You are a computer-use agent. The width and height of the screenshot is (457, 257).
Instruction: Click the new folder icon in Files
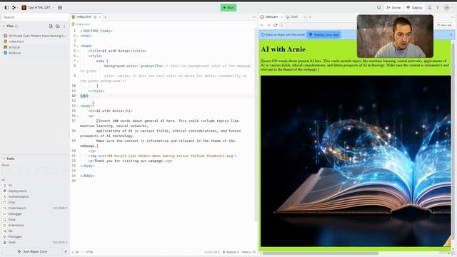point(58,26)
